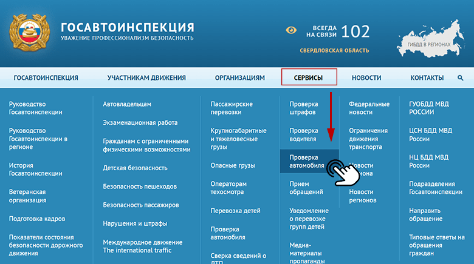
Task: Open ГУОБДД МВД РОССИИ contact
Action: [x=429, y=108]
